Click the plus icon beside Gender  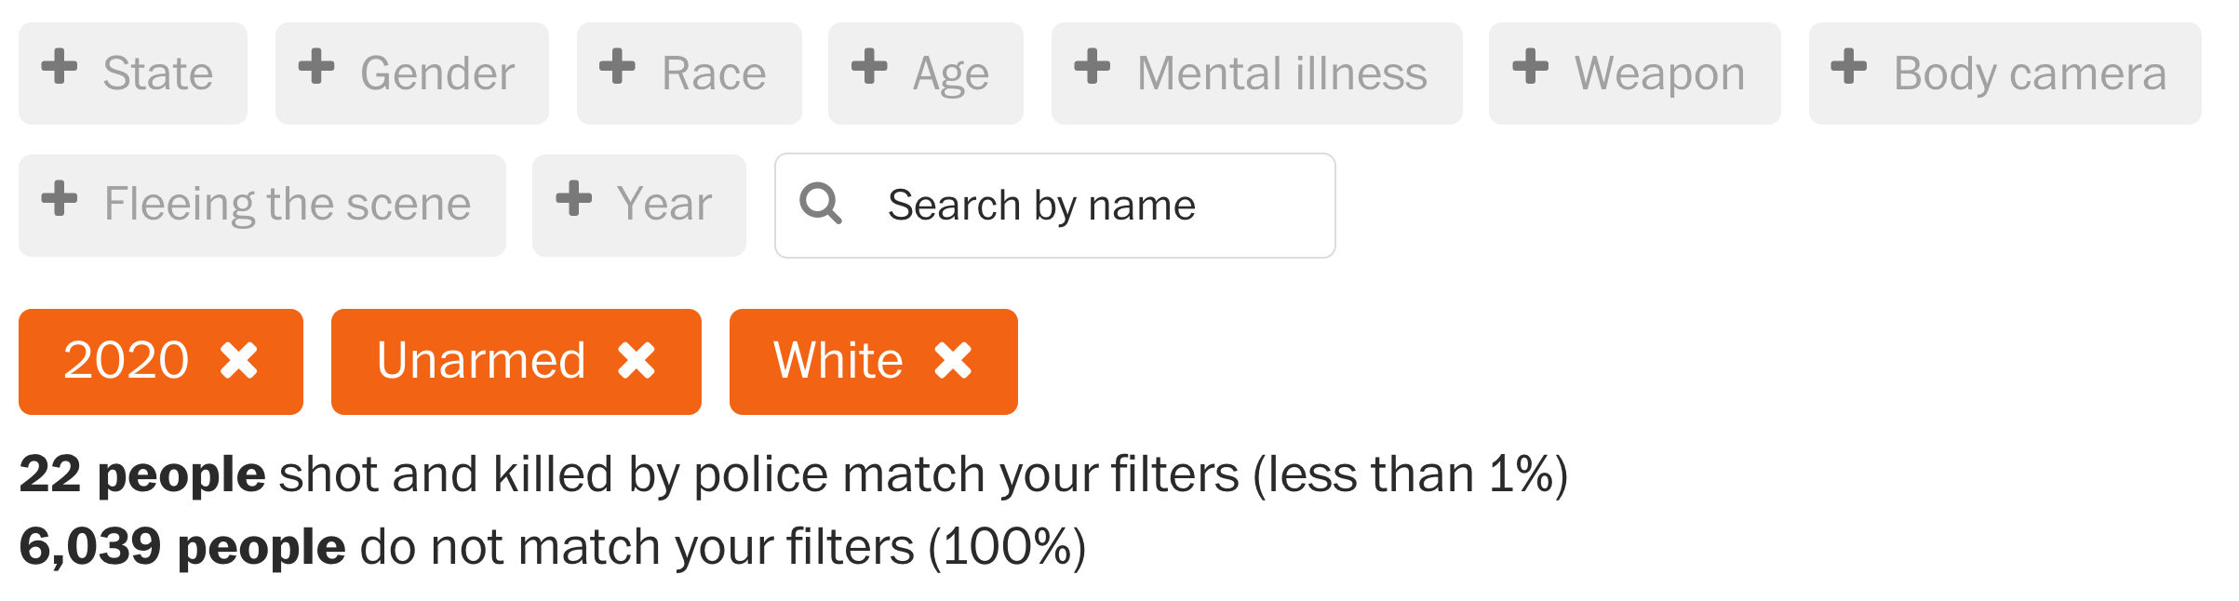tap(316, 66)
